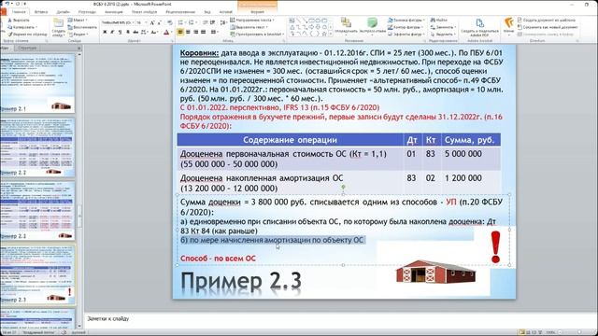Click Create and Share Adobe PDF
The width and height of the screenshot is (598, 336).
[479, 27]
